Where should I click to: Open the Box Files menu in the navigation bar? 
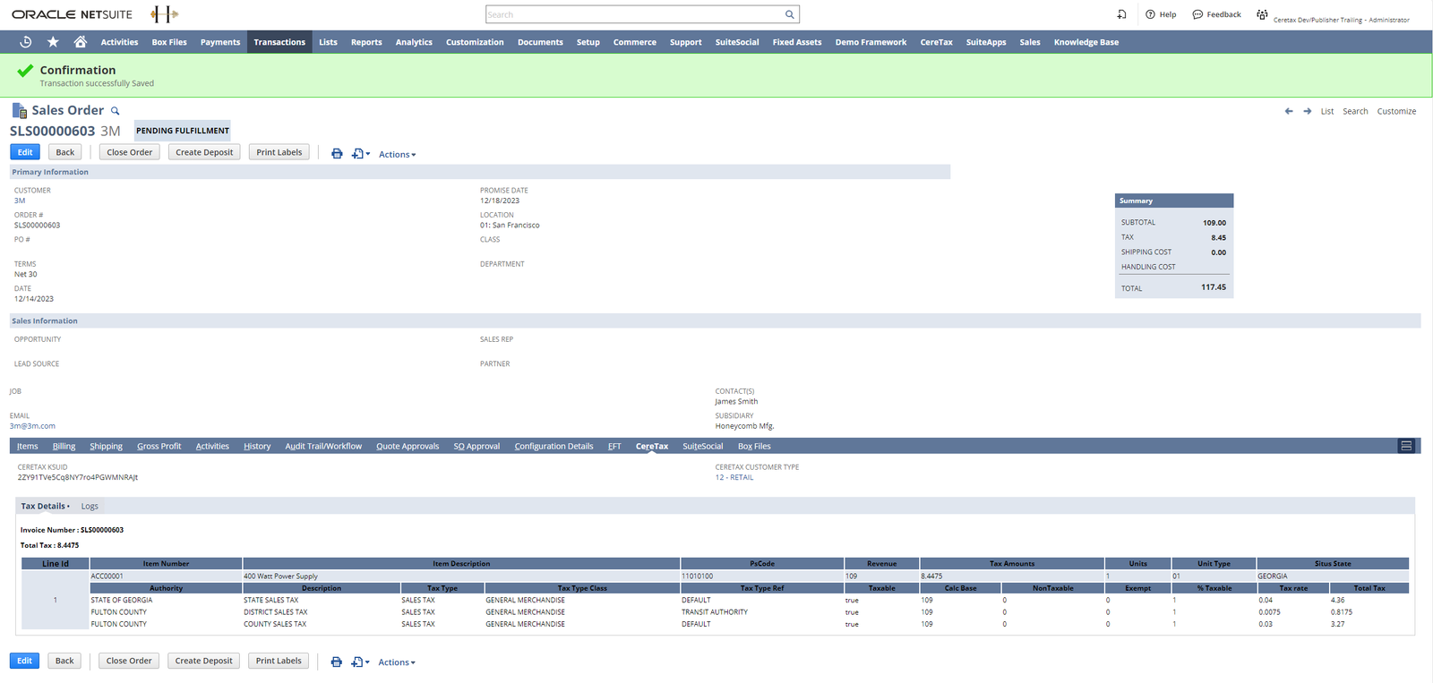coord(169,42)
